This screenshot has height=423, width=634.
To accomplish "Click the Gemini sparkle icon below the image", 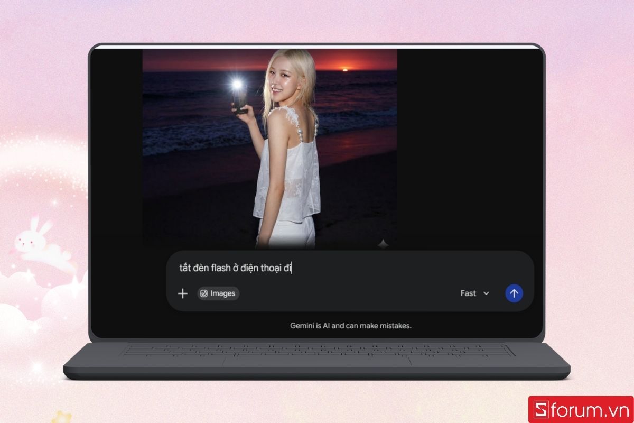I will coord(384,244).
